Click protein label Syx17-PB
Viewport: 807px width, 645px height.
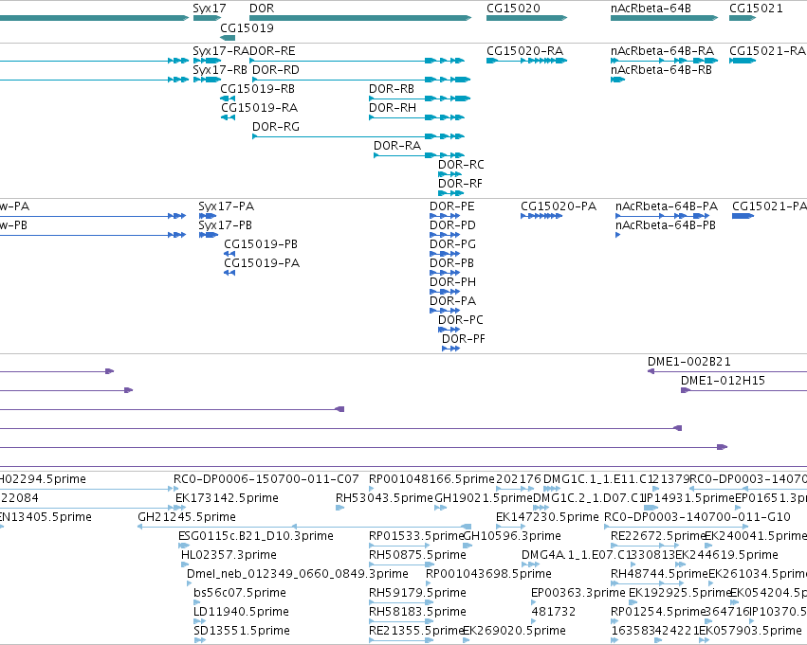pos(225,225)
